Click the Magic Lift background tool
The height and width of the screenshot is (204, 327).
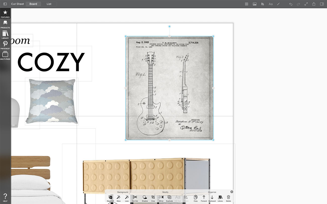[x=110, y=198]
